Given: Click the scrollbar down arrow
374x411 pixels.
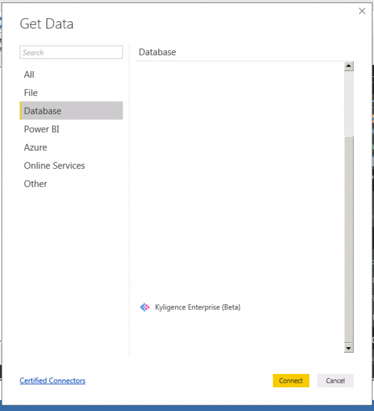Looking at the screenshot, I should [x=349, y=348].
